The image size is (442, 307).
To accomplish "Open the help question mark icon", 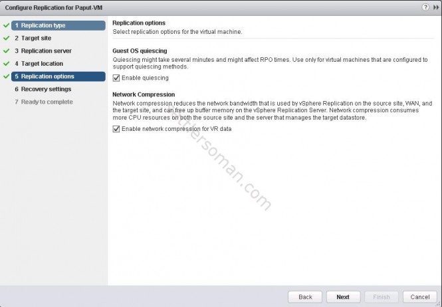I will click(x=425, y=6).
